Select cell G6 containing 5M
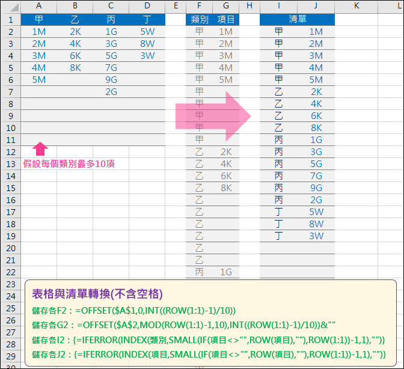This screenshot has height=369, width=404. [226, 80]
